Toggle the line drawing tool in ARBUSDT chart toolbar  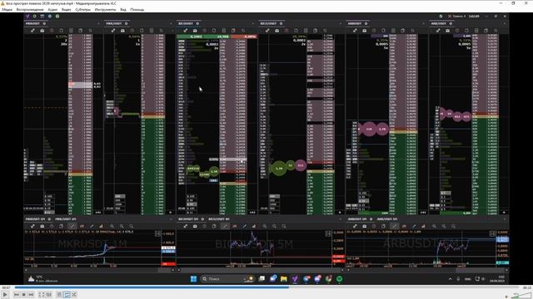[x=394, y=226]
